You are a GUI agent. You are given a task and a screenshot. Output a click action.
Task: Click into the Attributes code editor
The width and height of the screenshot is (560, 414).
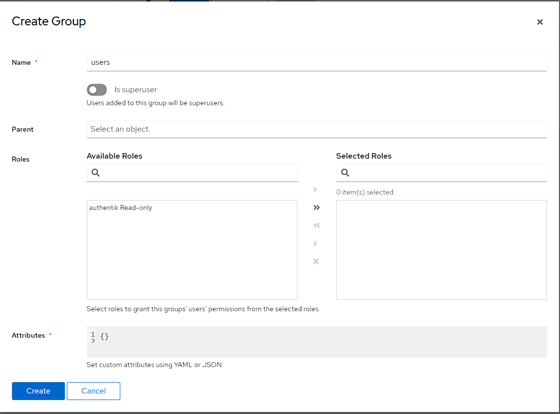(x=319, y=342)
